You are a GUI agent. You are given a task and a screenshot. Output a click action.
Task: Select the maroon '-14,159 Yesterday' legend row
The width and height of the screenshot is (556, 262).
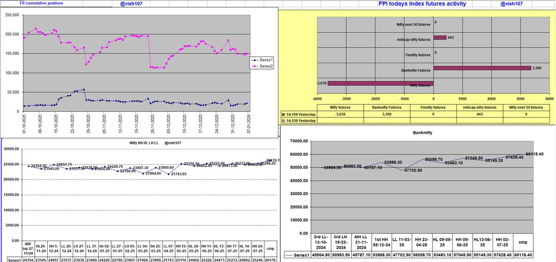(299, 114)
